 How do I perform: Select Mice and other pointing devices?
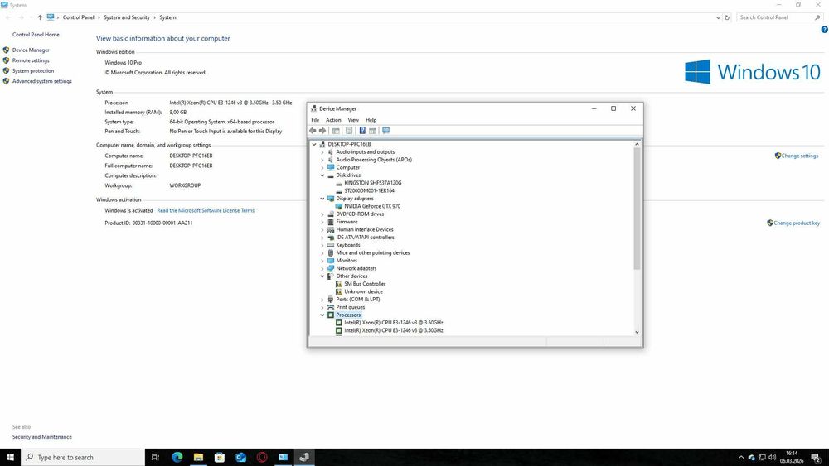click(x=373, y=252)
